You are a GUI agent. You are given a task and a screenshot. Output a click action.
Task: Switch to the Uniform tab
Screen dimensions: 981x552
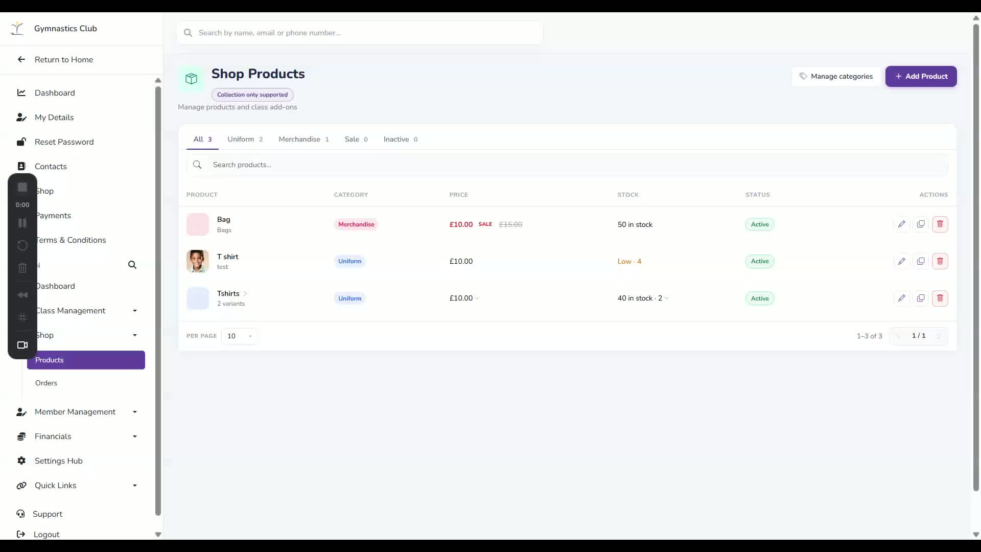pos(245,139)
